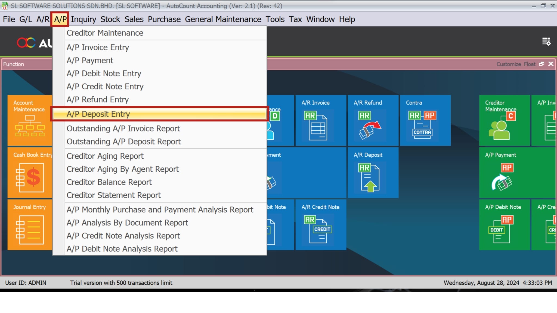Click the Customize link in Function panel

click(508, 64)
